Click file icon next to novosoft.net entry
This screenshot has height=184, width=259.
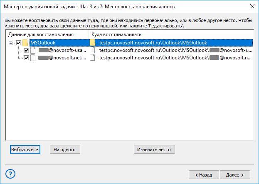click(33, 58)
